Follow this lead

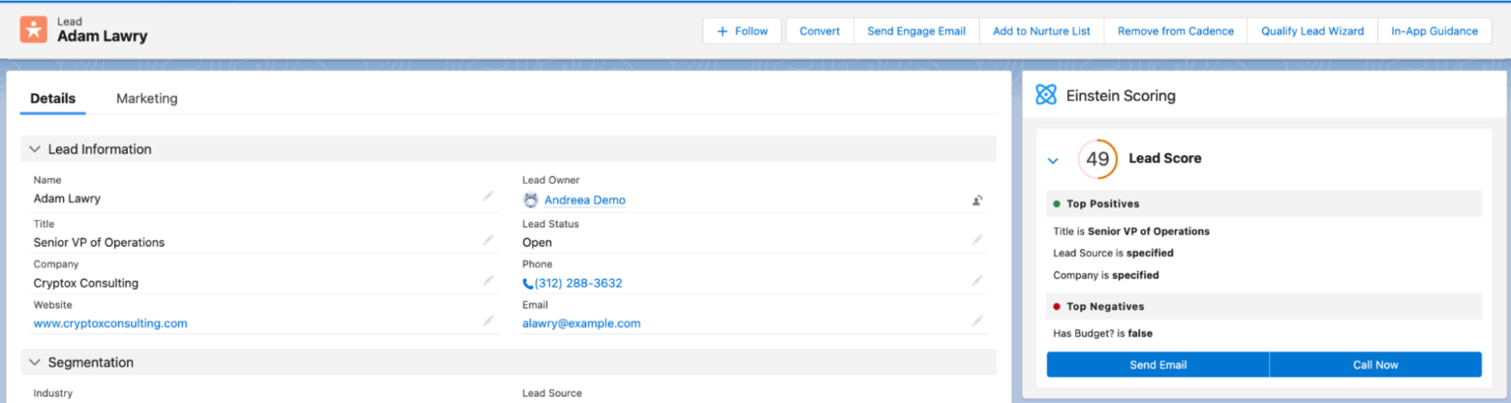pos(742,30)
